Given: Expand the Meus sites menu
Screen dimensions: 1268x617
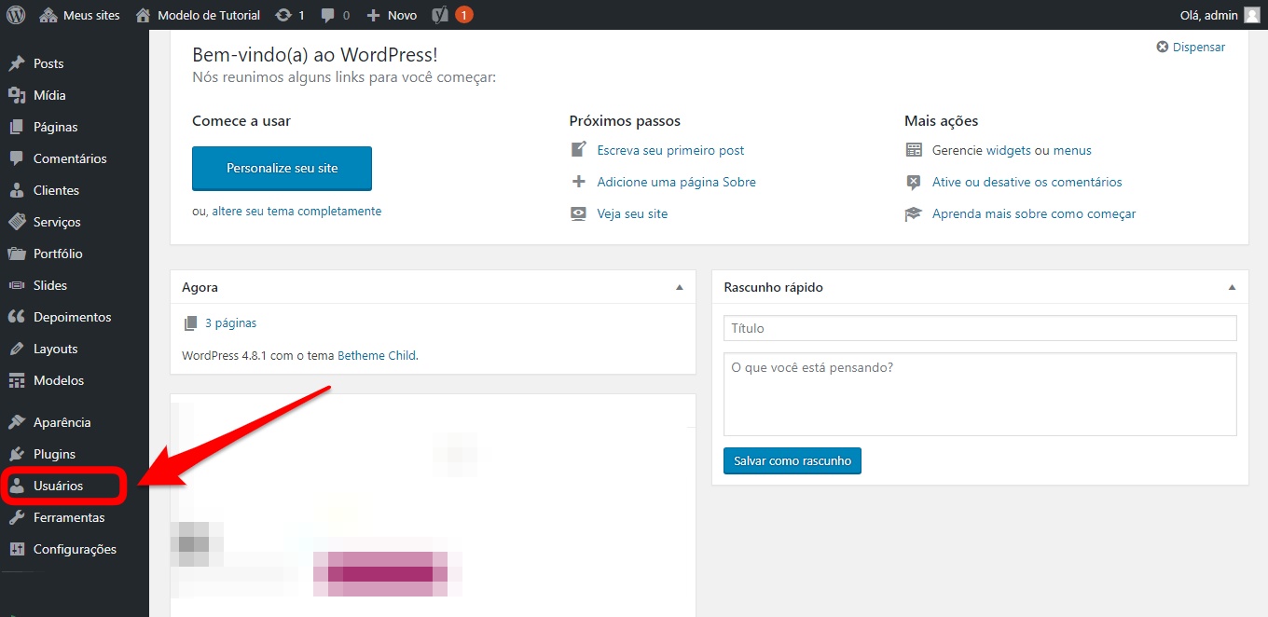Looking at the screenshot, I should [x=81, y=15].
